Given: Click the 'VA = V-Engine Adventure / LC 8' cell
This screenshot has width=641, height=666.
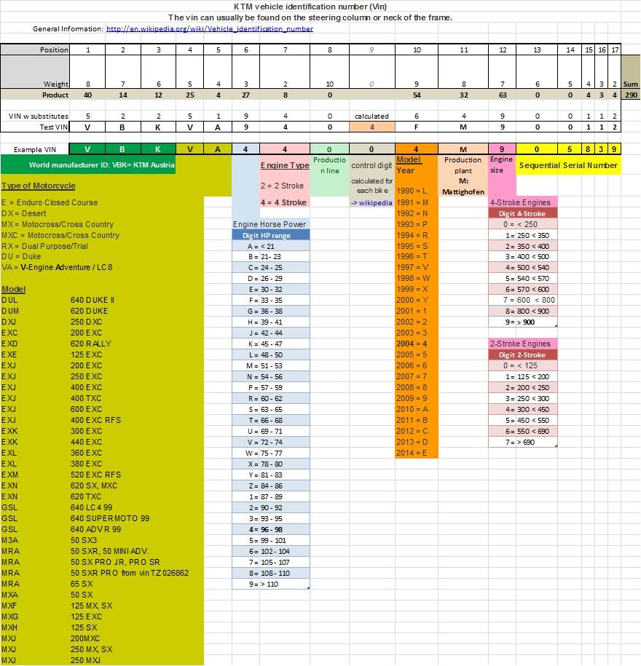Looking at the screenshot, I should pos(59,268).
